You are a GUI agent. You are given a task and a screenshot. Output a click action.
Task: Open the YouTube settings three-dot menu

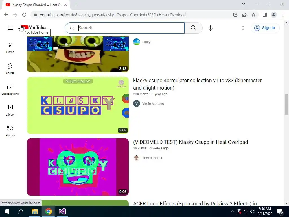(x=243, y=28)
